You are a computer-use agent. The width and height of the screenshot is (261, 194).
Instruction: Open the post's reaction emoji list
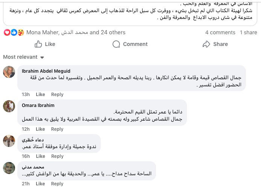tap(14, 32)
